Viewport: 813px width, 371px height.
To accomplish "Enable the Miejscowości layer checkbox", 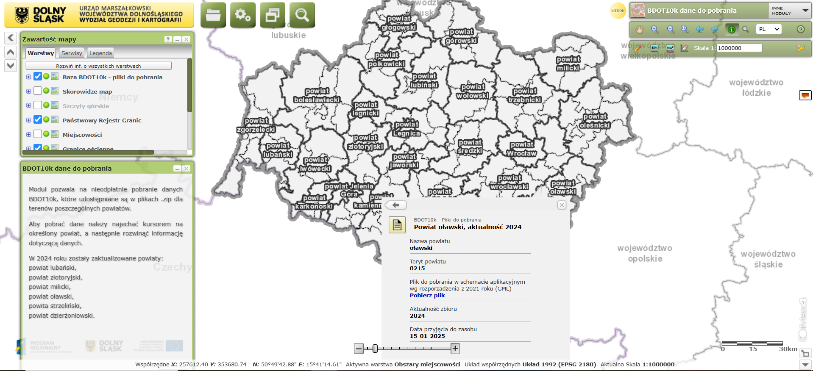I will point(38,134).
